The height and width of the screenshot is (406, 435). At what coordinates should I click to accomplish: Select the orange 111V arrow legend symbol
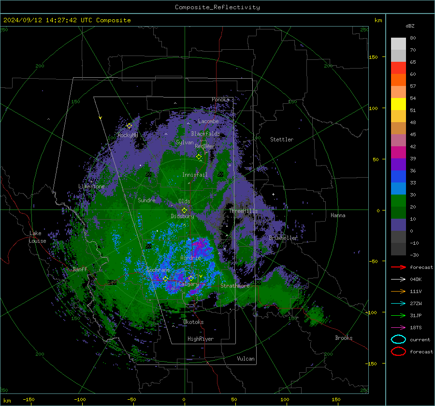[x=398, y=291]
